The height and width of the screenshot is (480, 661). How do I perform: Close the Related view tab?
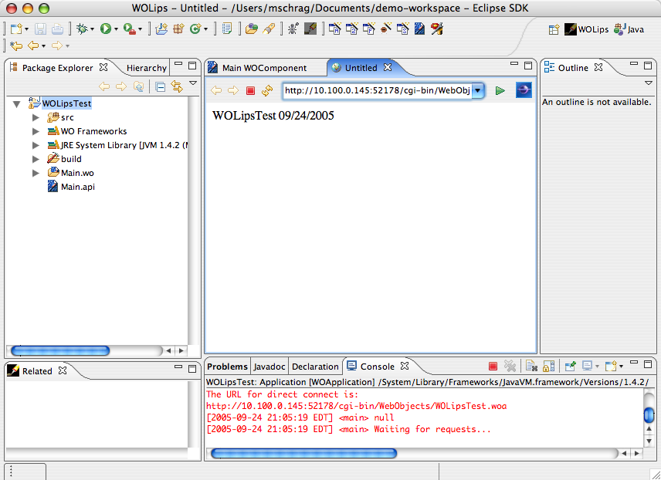coord(63,370)
